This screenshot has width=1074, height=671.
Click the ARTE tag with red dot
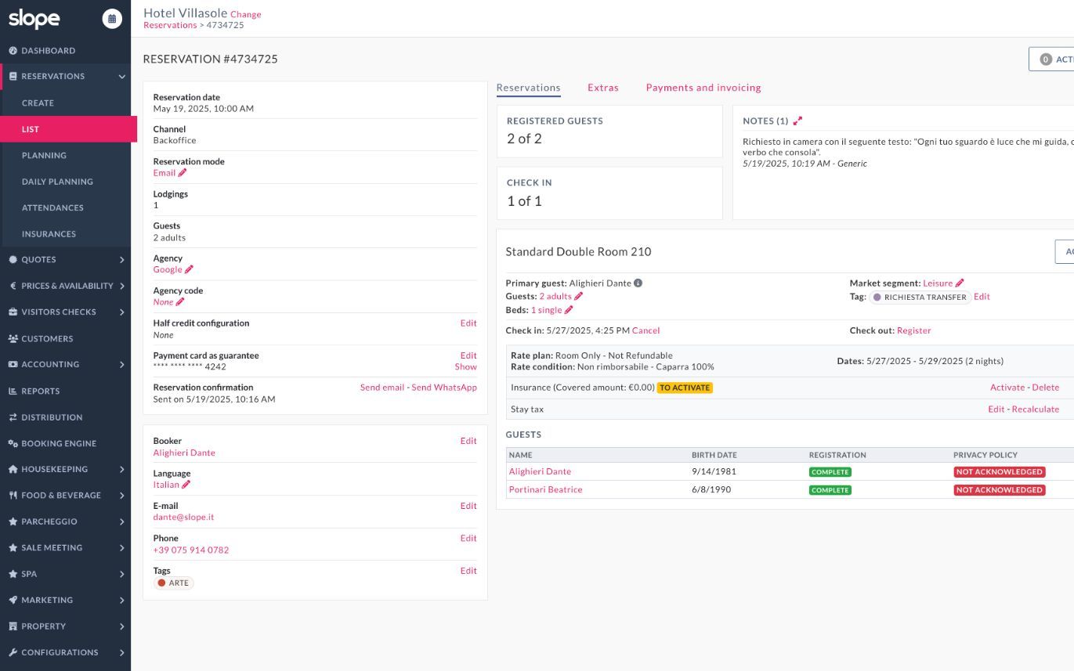coord(173,583)
